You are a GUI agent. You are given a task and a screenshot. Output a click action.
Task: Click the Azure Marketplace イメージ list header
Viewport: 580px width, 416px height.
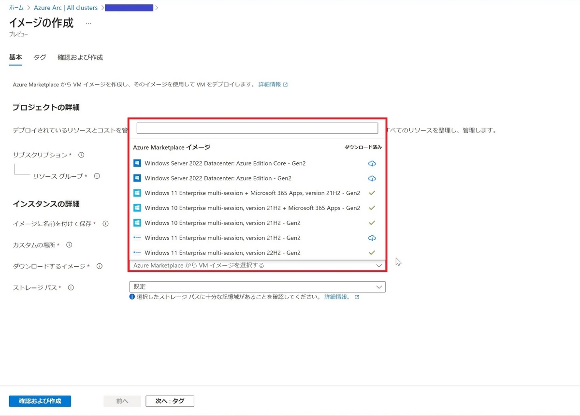click(172, 147)
